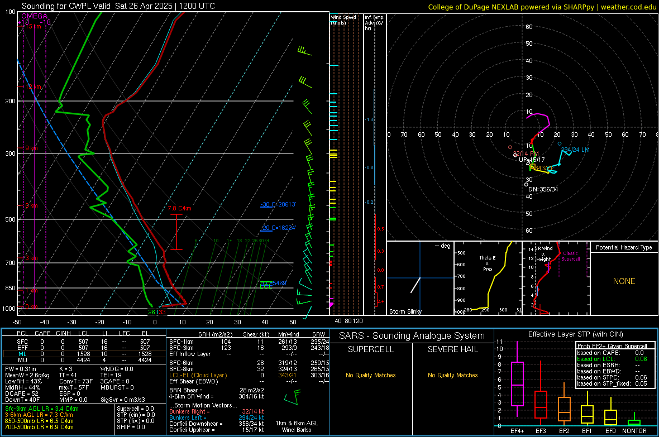Click the Sfc-3km AGL LR value
This screenshot has width=659, height=437.
pos(42,409)
